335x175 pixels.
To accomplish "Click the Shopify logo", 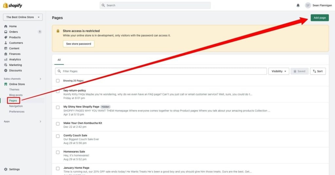I will pyautogui.click(x=13, y=5).
